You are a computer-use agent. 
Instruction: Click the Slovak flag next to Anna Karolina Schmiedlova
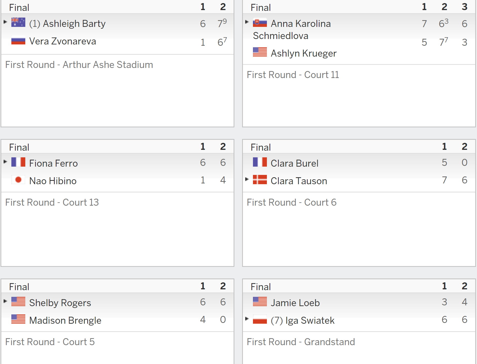point(260,22)
